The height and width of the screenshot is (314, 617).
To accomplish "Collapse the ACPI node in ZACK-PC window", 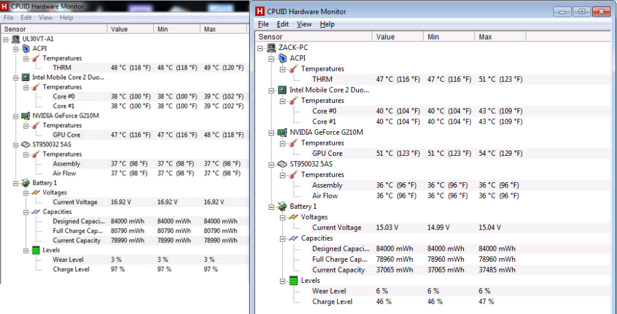I will click(x=271, y=58).
